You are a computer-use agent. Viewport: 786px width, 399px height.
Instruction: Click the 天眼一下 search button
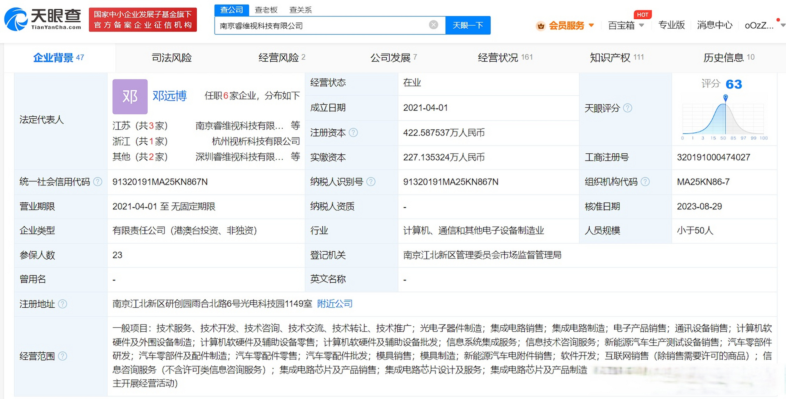(468, 25)
